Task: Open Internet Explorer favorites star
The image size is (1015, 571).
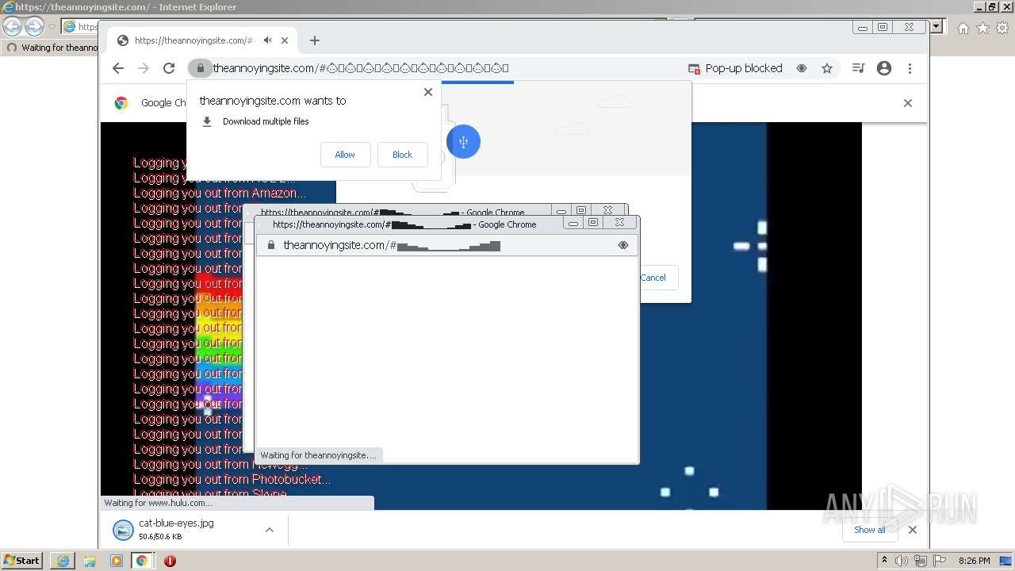Action: click(982, 28)
